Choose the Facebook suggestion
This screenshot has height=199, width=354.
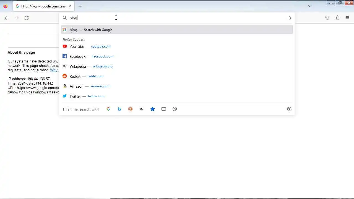tap(177, 56)
